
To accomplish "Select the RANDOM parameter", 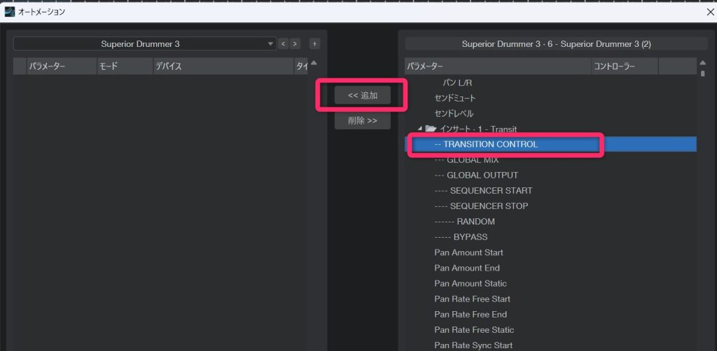I will tap(464, 221).
